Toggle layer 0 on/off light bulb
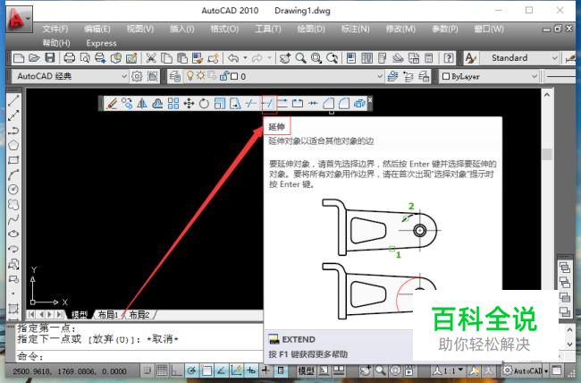581x383 pixels. (190, 76)
